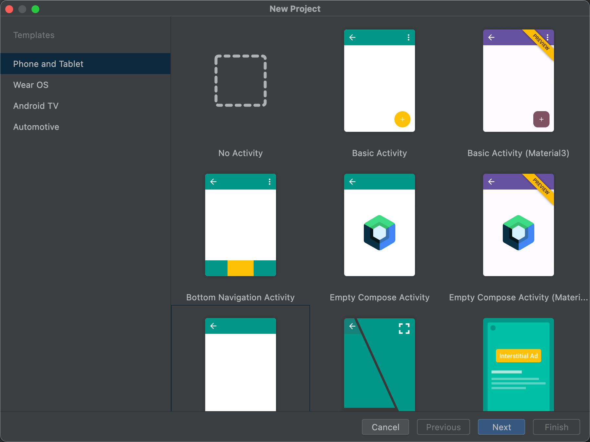Click the fullscreen icon in Fullscreen Activity preview

[404, 328]
